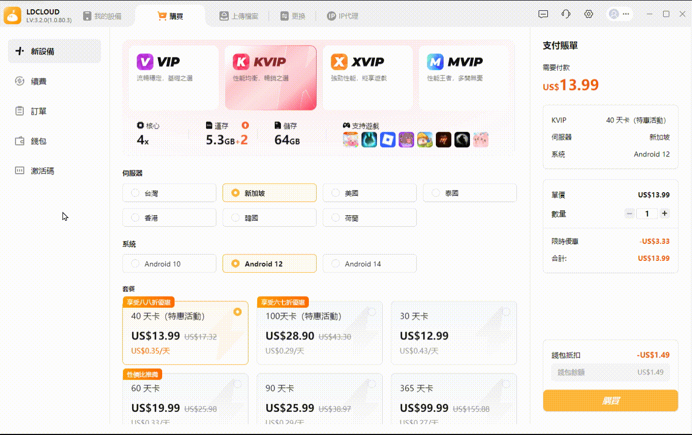Open the 激活碼 activation code sidebar item

[x=42, y=171]
